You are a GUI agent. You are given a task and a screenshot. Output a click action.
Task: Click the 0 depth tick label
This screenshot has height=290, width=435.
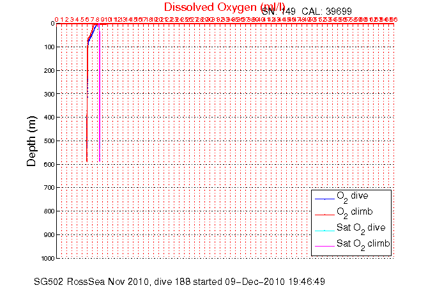pyautogui.click(x=52, y=23)
